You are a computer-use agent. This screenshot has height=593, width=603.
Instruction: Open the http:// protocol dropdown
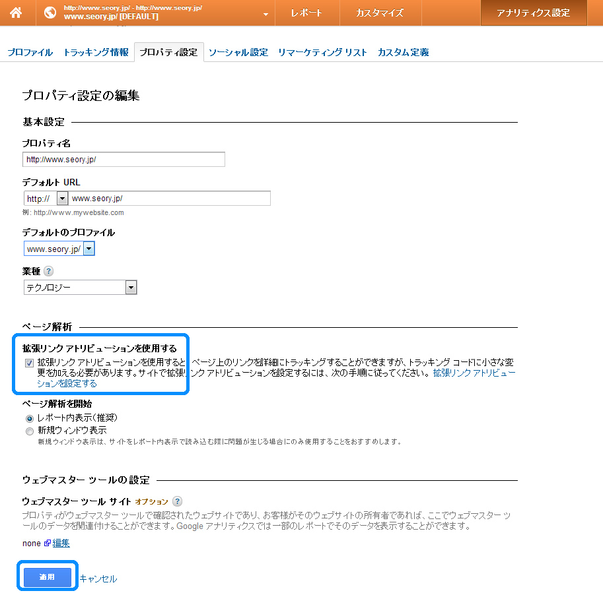(62, 199)
